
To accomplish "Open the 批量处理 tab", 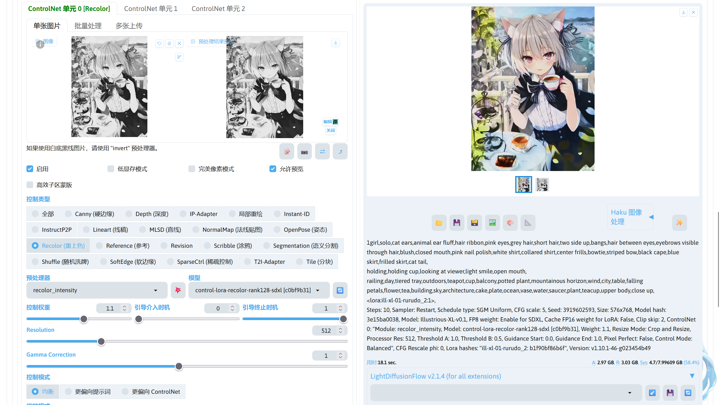I will [x=88, y=26].
